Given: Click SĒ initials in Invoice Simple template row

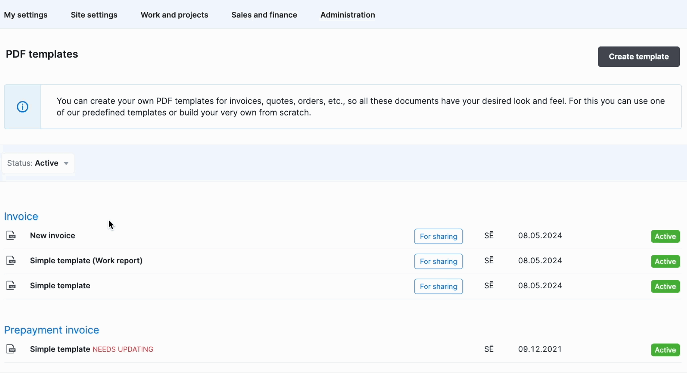Looking at the screenshot, I should (x=489, y=285).
